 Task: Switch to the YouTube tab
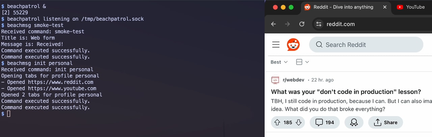point(412,7)
